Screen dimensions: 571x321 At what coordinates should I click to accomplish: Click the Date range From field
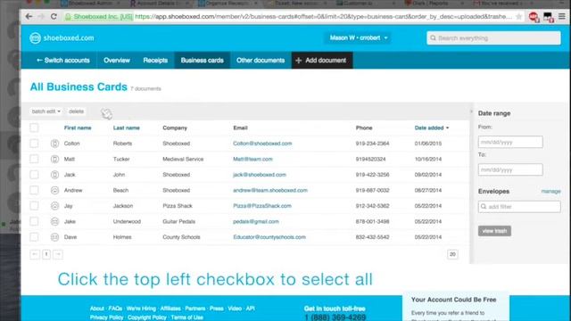pyautogui.click(x=510, y=142)
